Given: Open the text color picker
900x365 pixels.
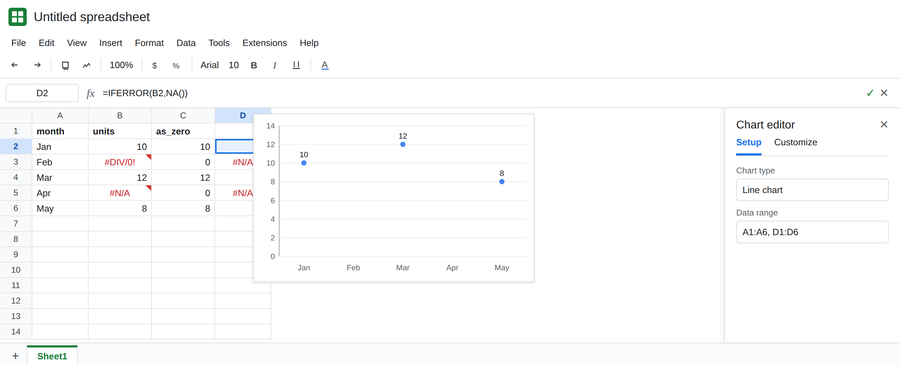Looking at the screenshot, I should tap(325, 65).
